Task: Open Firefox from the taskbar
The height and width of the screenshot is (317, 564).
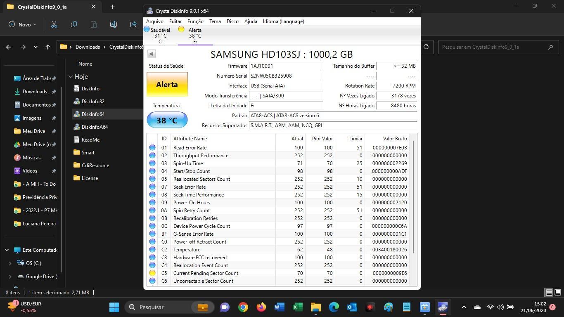Action: click(x=261, y=307)
